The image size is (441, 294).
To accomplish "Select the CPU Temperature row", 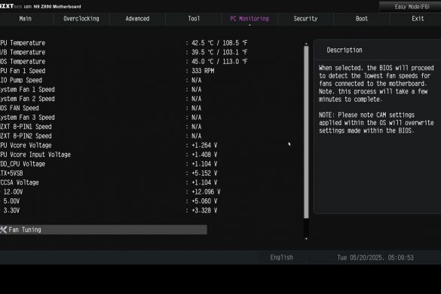I will click(x=124, y=43).
